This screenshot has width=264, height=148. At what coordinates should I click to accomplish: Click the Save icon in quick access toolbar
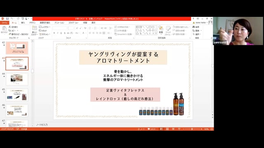tap(7, 18)
